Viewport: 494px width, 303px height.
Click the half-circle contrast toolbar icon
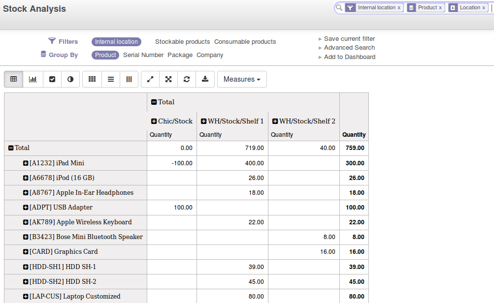70,79
